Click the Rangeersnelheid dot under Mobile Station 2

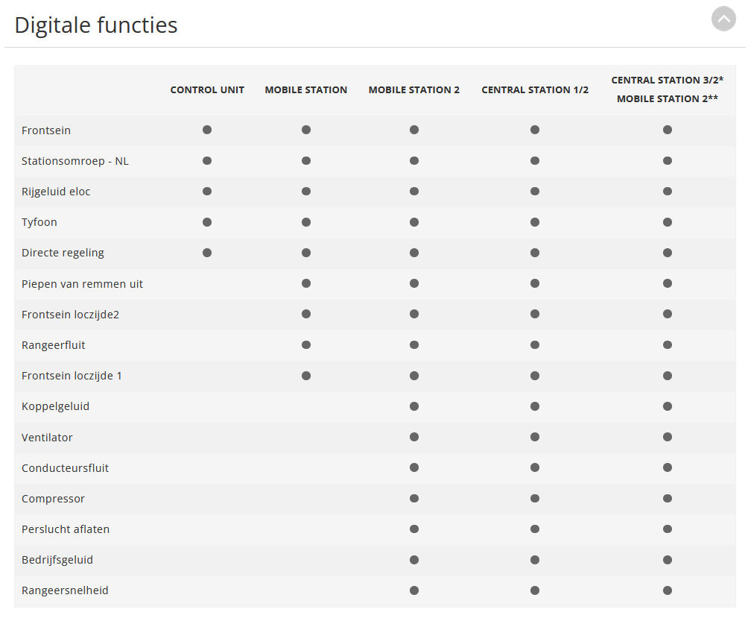[414, 590]
